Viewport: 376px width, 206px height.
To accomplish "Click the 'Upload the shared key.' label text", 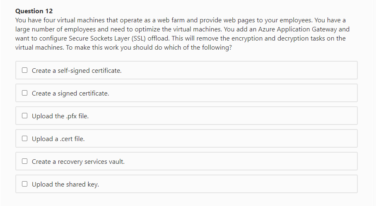I will (x=65, y=184).
